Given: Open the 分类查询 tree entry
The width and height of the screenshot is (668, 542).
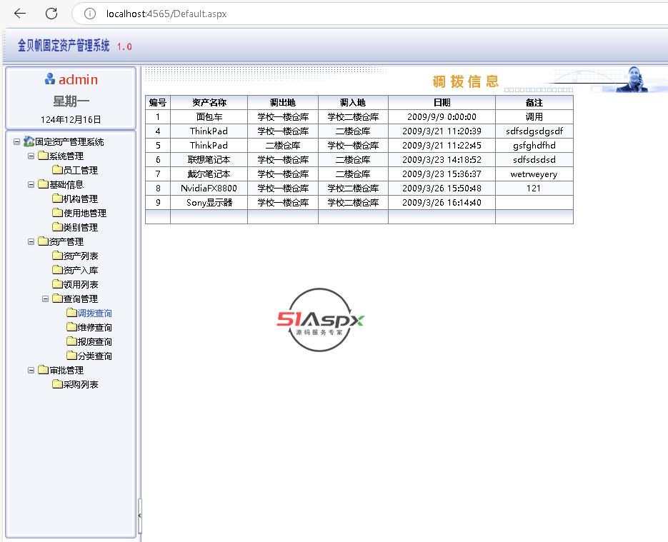Looking at the screenshot, I should coord(94,356).
